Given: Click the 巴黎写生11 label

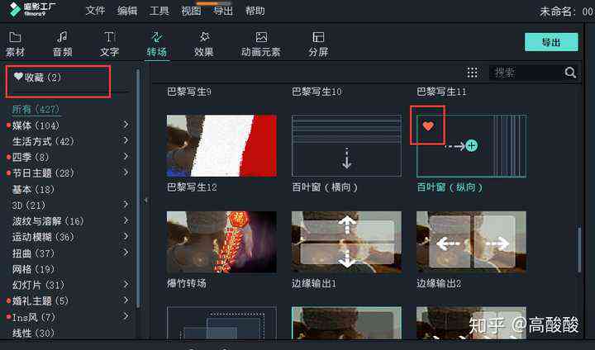Looking at the screenshot, I should coord(441,92).
